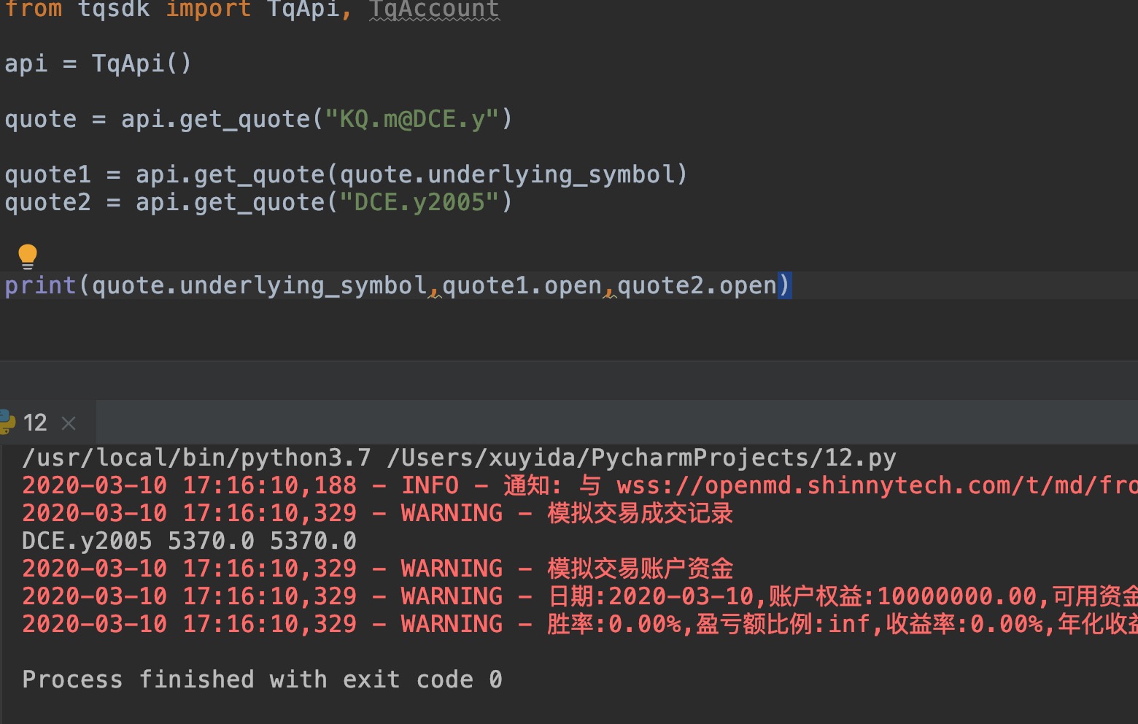
Task: Click the tqsdk module name in import line
Action: (x=113, y=9)
